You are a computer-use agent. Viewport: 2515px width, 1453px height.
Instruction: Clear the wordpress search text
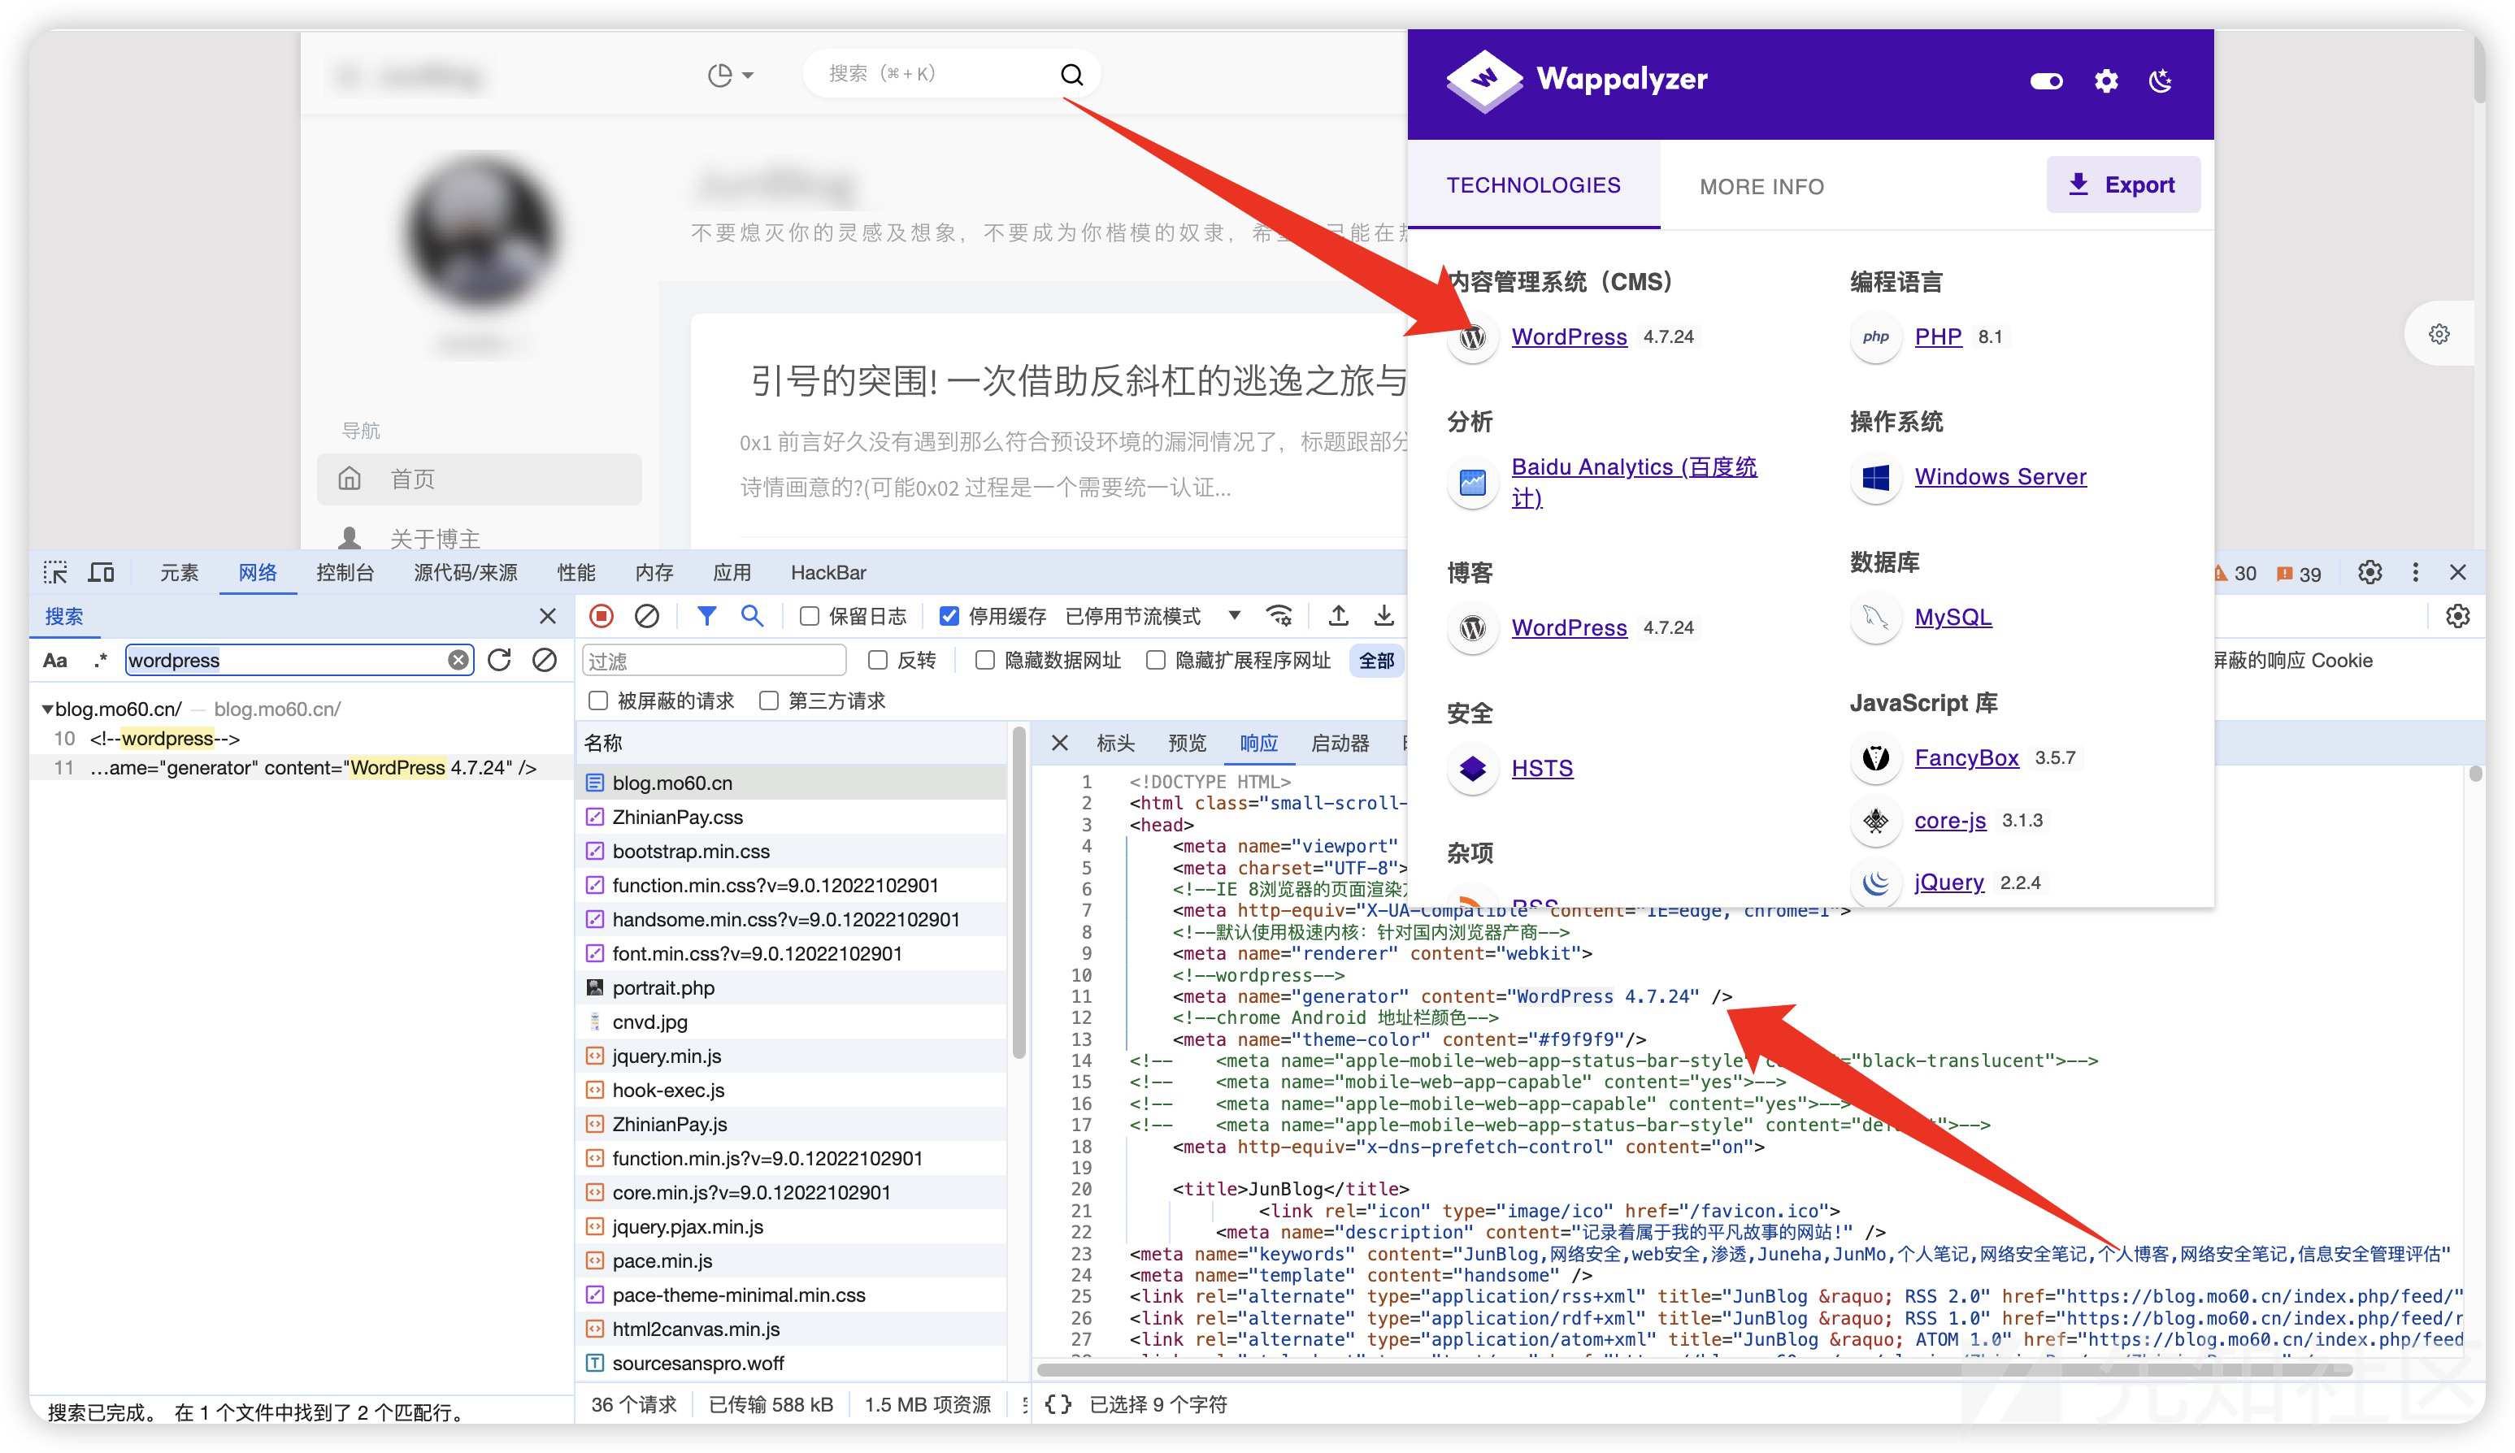pyautogui.click(x=458, y=660)
